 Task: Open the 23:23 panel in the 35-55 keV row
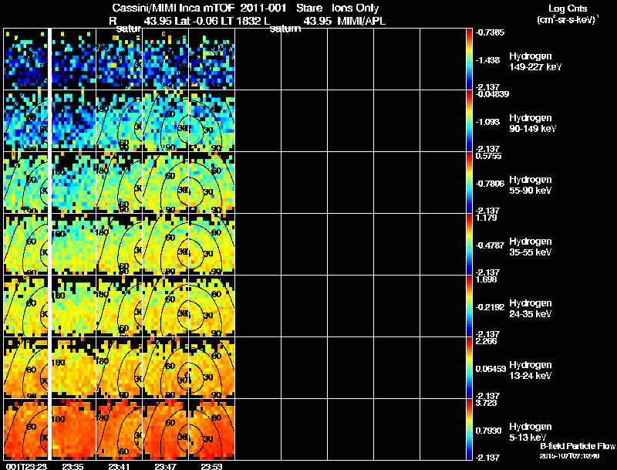[25, 245]
